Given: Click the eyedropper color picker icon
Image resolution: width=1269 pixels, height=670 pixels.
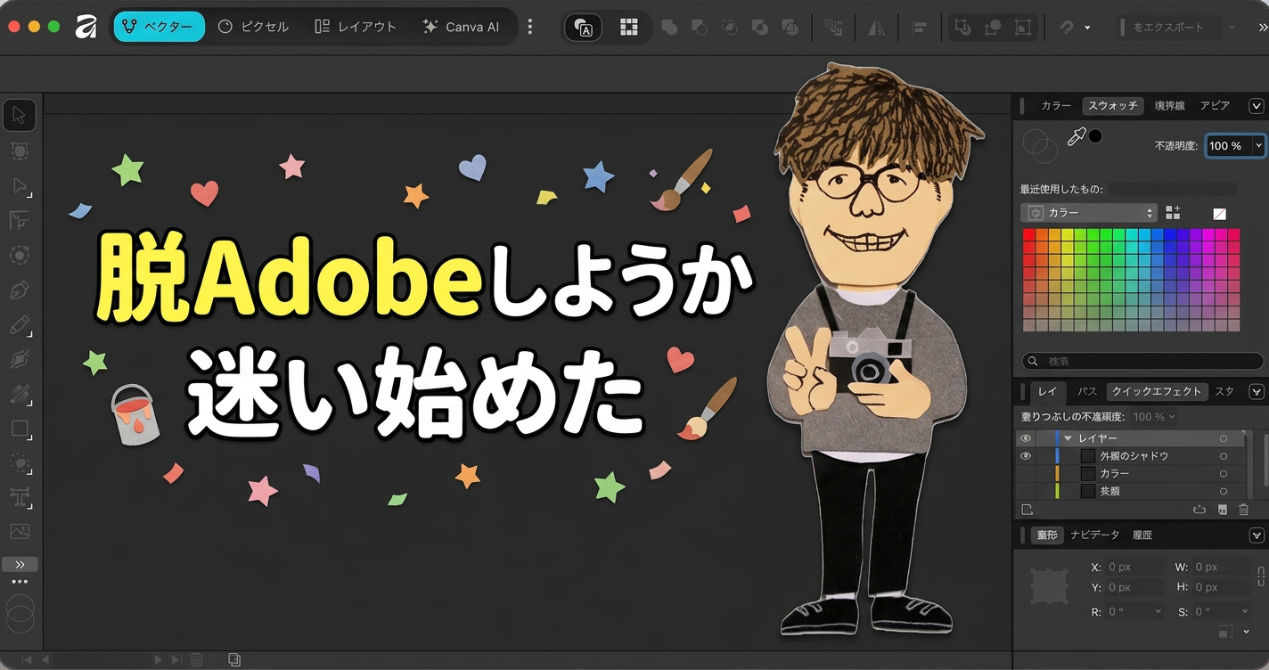Looking at the screenshot, I should tap(1077, 136).
